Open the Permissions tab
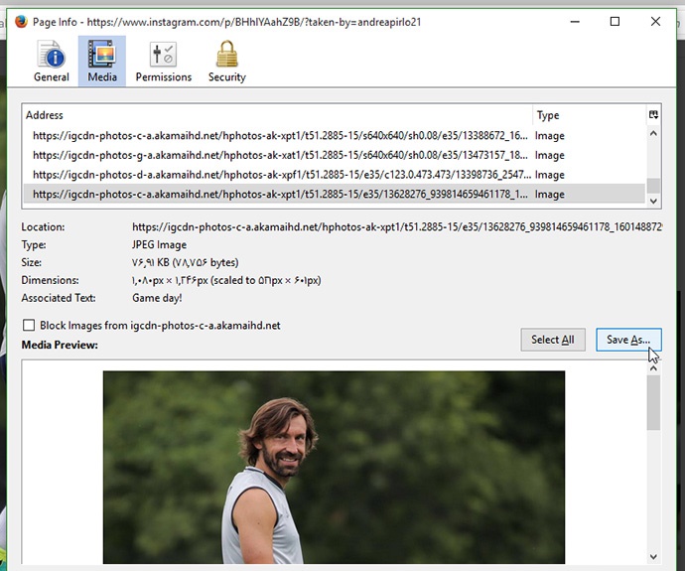This screenshot has width=685, height=571. (164, 62)
